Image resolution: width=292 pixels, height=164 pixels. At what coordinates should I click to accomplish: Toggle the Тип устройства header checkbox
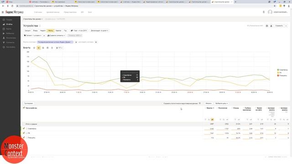24,108
